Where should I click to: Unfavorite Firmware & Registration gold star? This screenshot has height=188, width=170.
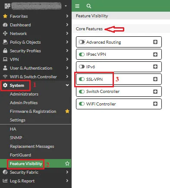click(x=67, y=111)
